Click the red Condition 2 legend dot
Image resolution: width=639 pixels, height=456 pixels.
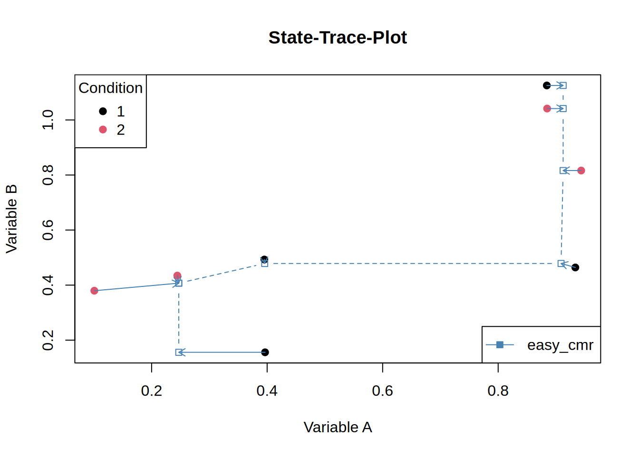[103, 130]
